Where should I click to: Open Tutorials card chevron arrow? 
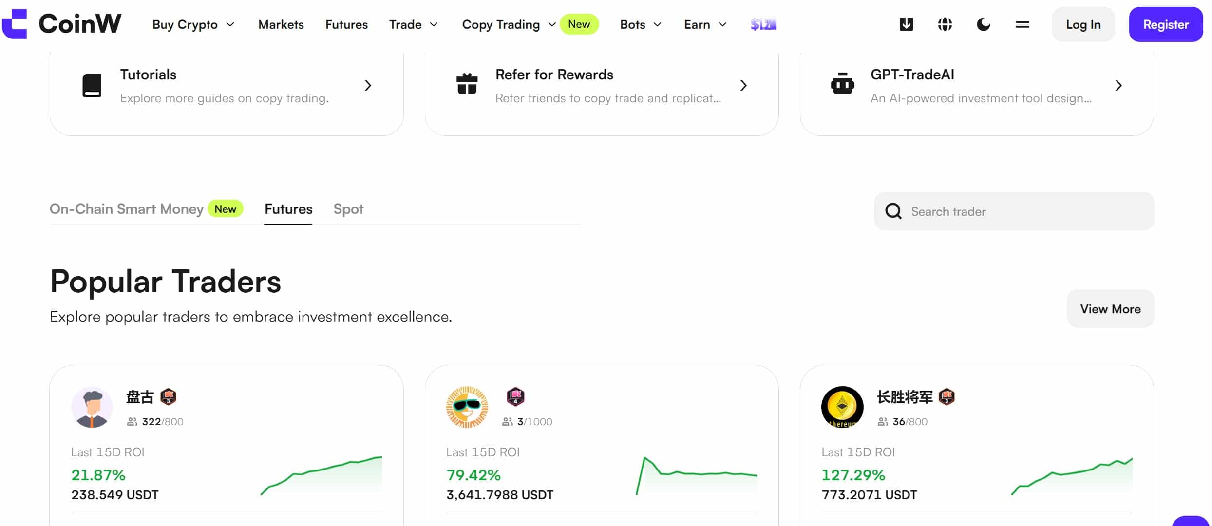368,86
